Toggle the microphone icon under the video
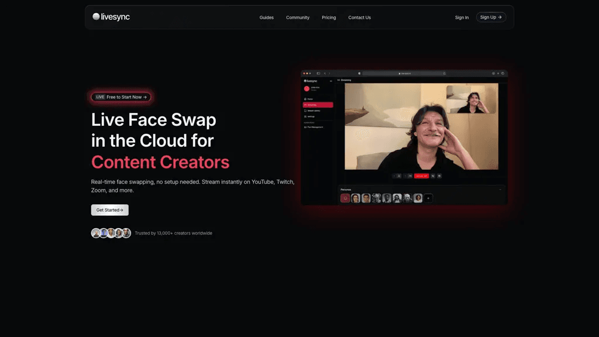Image resolution: width=599 pixels, height=337 pixels. (x=399, y=176)
